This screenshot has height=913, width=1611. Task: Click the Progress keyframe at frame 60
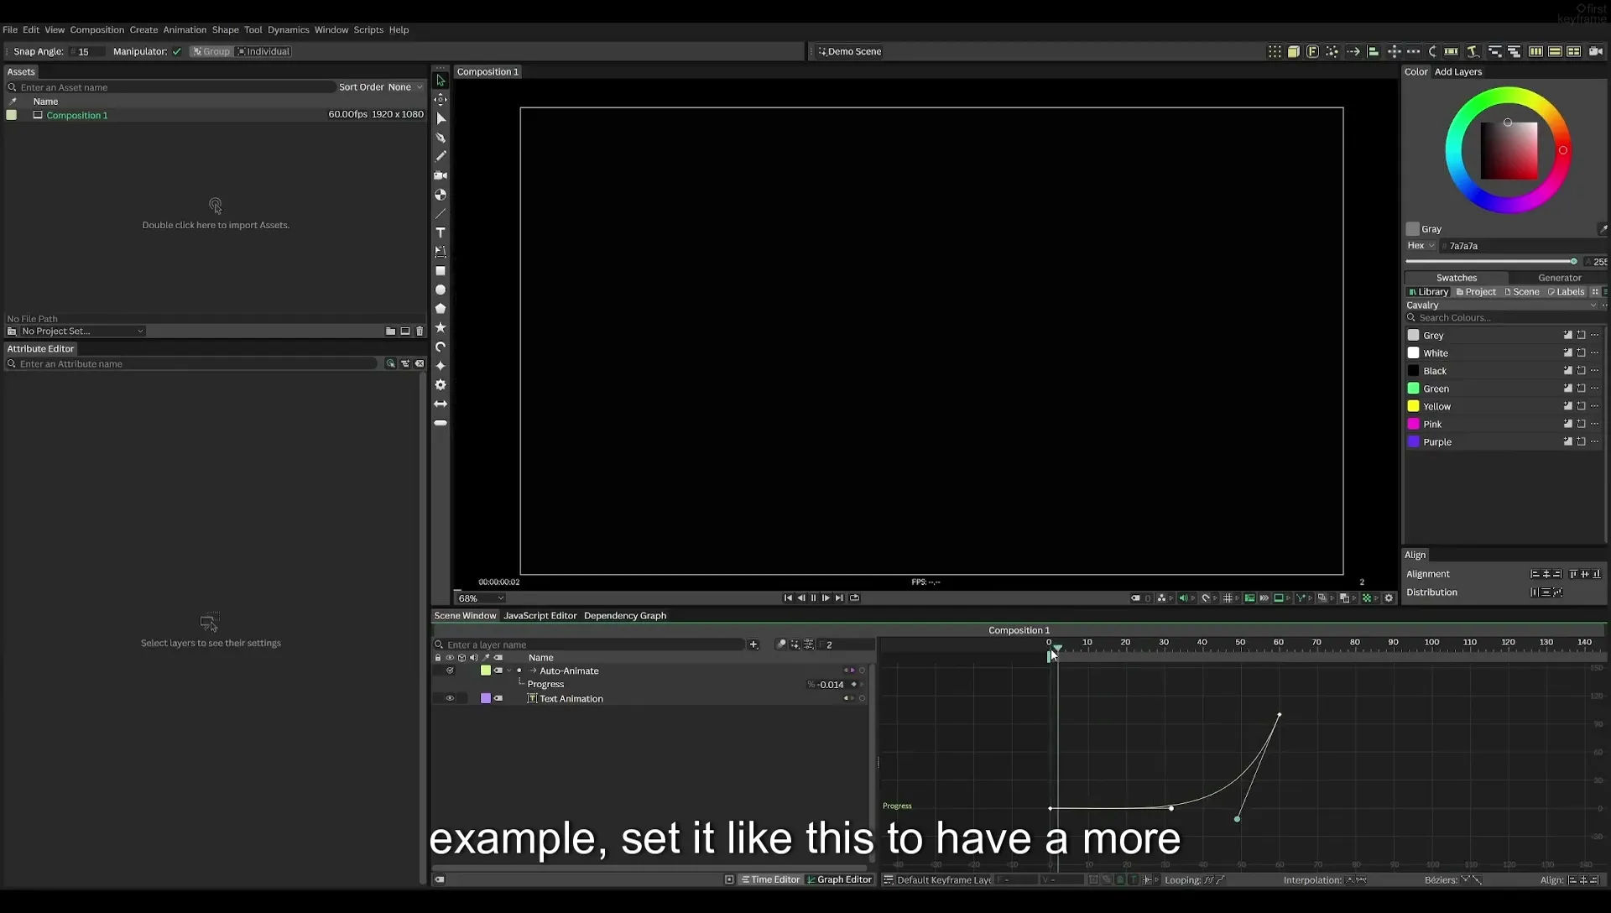[x=1280, y=715]
